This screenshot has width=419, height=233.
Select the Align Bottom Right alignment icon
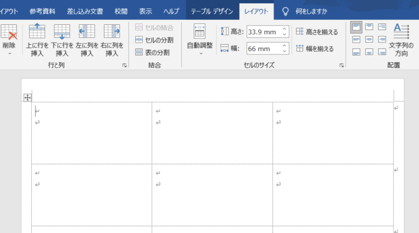click(x=382, y=52)
